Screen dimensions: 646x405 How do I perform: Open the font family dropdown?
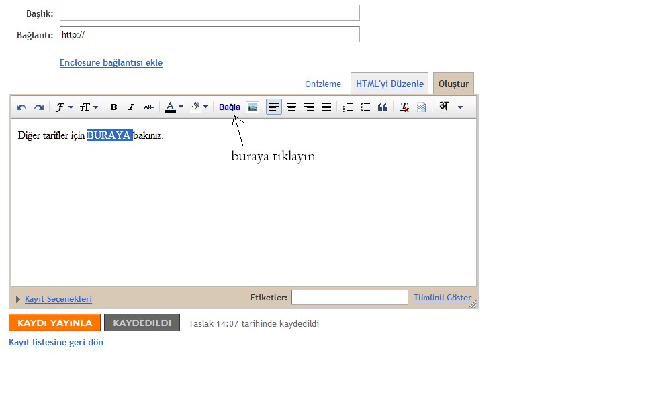tap(64, 107)
